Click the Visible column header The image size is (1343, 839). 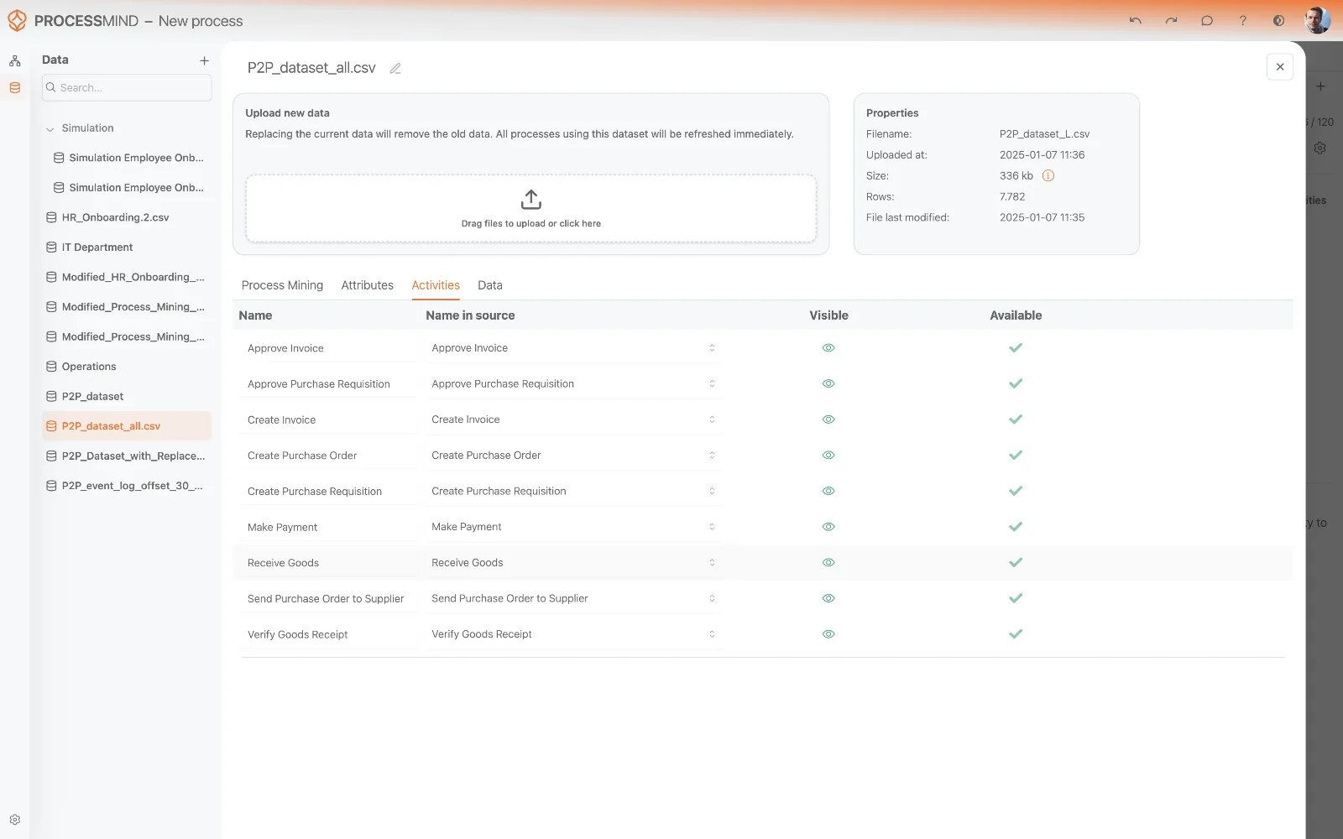tap(828, 315)
